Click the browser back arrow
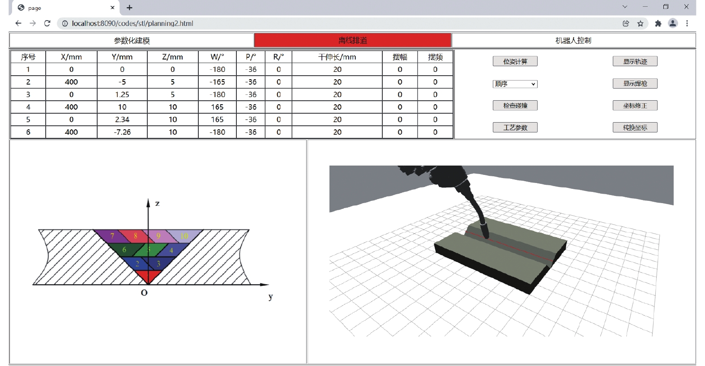This screenshot has width=705, height=366. (18, 23)
